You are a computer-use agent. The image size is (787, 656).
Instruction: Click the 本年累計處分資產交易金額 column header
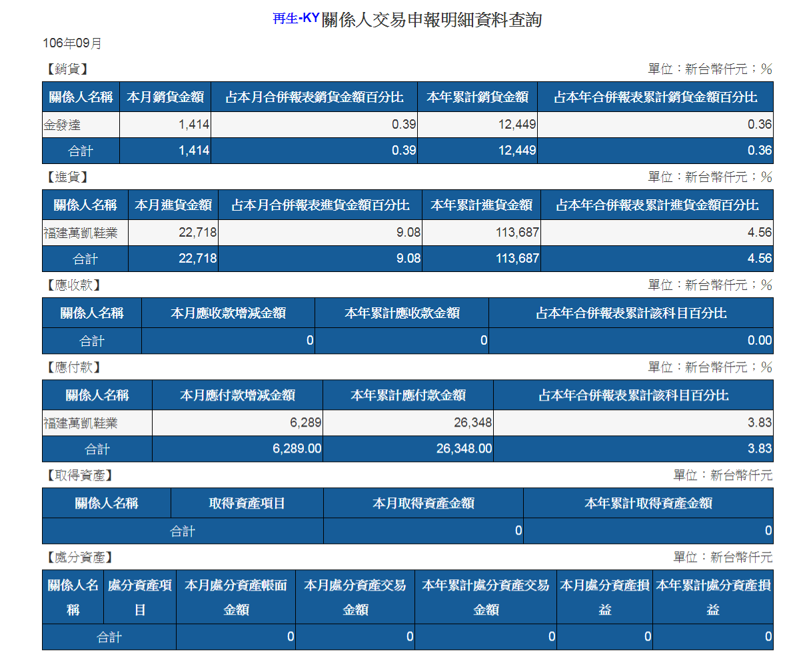[486, 597]
